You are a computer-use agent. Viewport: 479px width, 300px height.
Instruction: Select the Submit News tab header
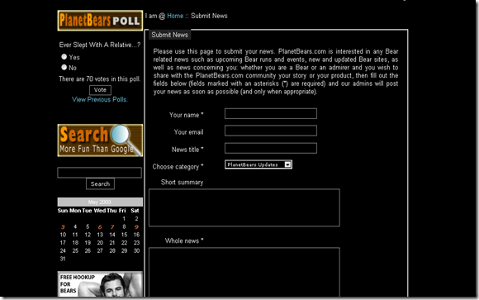pyautogui.click(x=170, y=35)
